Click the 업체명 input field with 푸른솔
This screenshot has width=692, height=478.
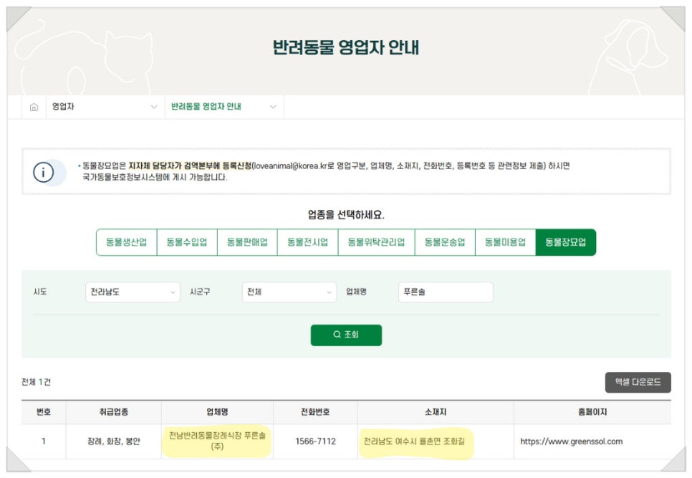point(446,292)
